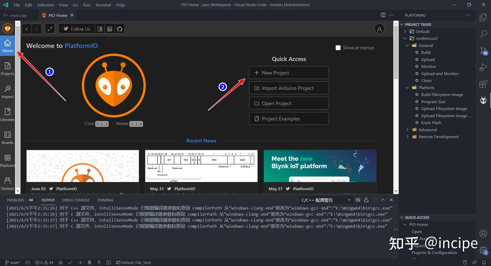Open the File menu

[17, 5]
